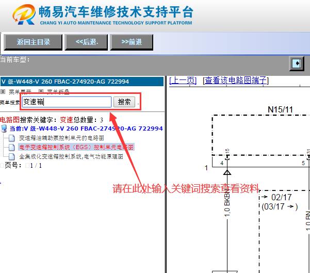Go forward with >>前进 button
The image size is (310, 273).
click(x=132, y=42)
